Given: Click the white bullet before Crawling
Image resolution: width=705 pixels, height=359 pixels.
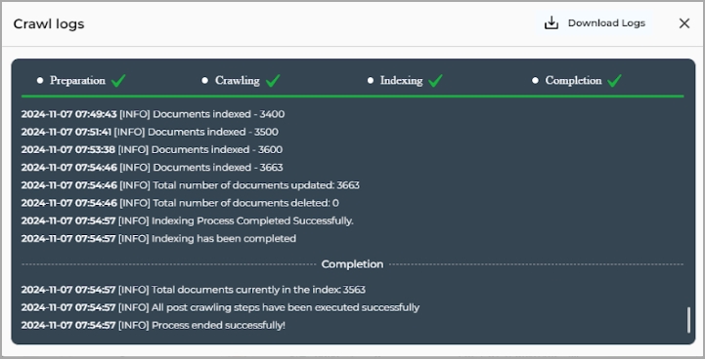Looking at the screenshot, I should pos(205,80).
